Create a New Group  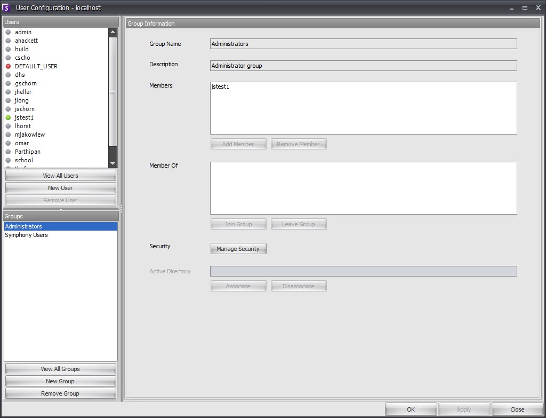coord(61,381)
